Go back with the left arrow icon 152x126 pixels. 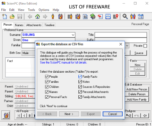pos(30,17)
